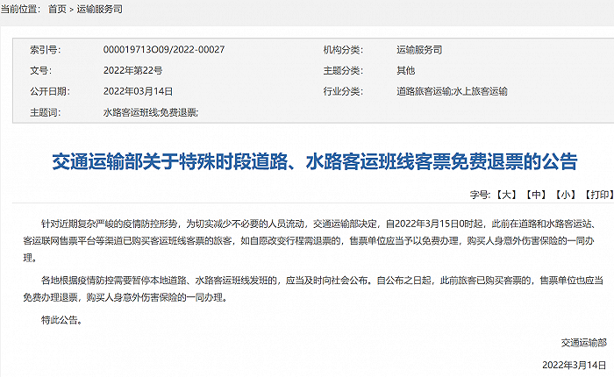Screen dimensions: 614x377
Task: Click the 特此公告 closing line
Action: (x=62, y=320)
